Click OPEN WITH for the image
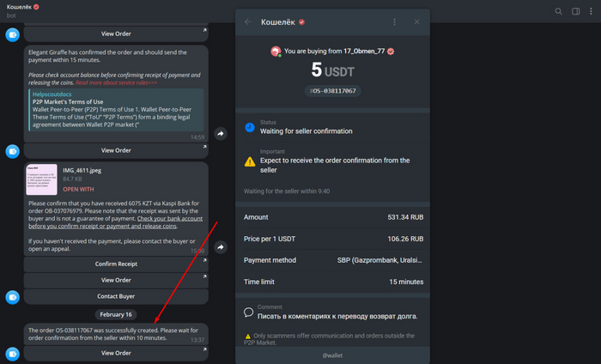Image resolution: width=601 pixels, height=364 pixels. coord(78,189)
